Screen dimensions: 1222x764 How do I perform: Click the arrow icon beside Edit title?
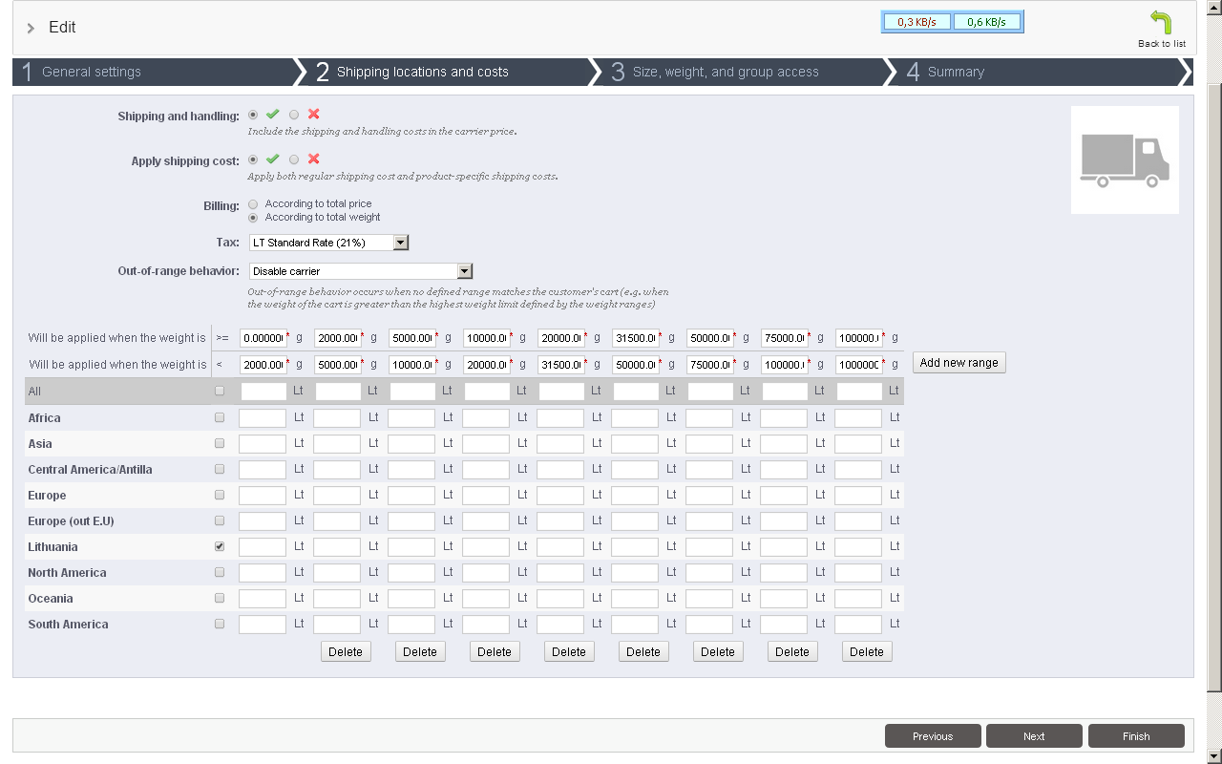[x=31, y=28]
